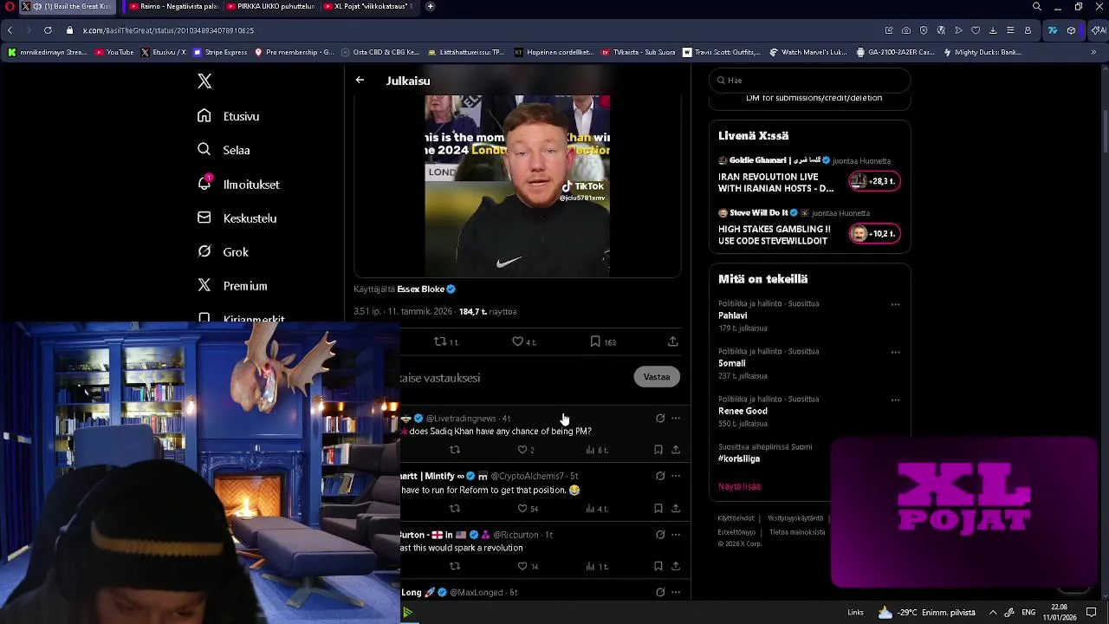
Task: Open Selaa explore page
Action: pos(224,150)
